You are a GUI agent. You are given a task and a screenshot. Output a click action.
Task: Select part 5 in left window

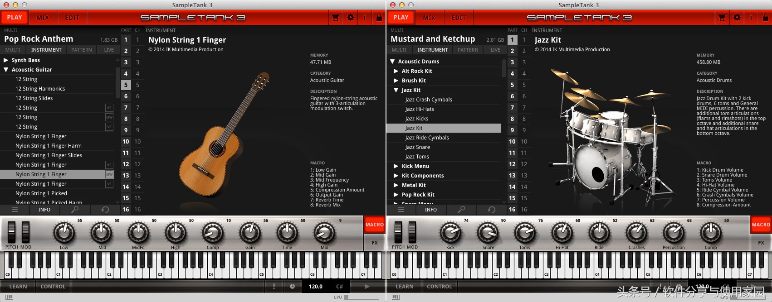tap(126, 85)
